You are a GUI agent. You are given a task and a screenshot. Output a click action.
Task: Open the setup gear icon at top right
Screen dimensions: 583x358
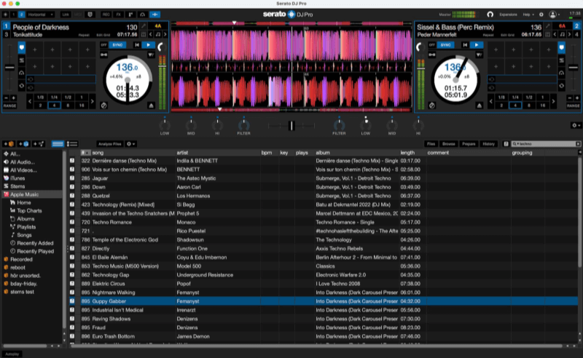[541, 15]
